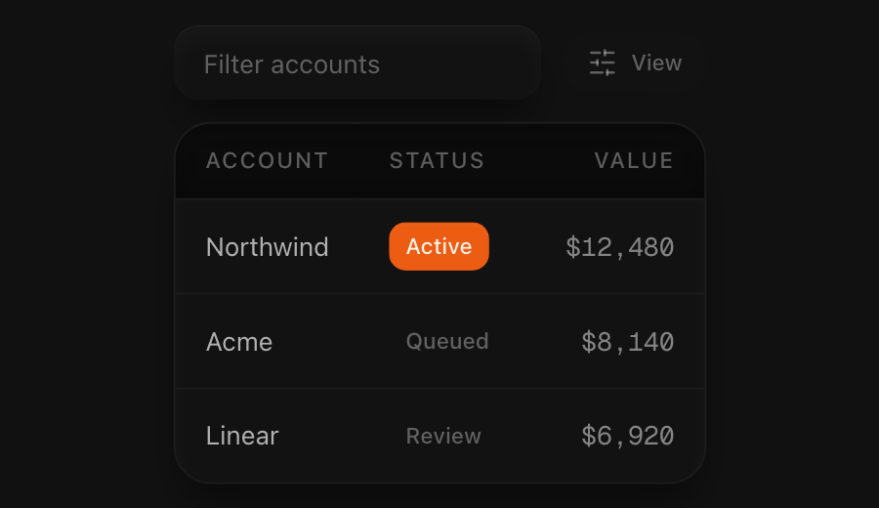Sort by the STATUS column header
The width and height of the screenshot is (879, 508).
click(x=437, y=161)
